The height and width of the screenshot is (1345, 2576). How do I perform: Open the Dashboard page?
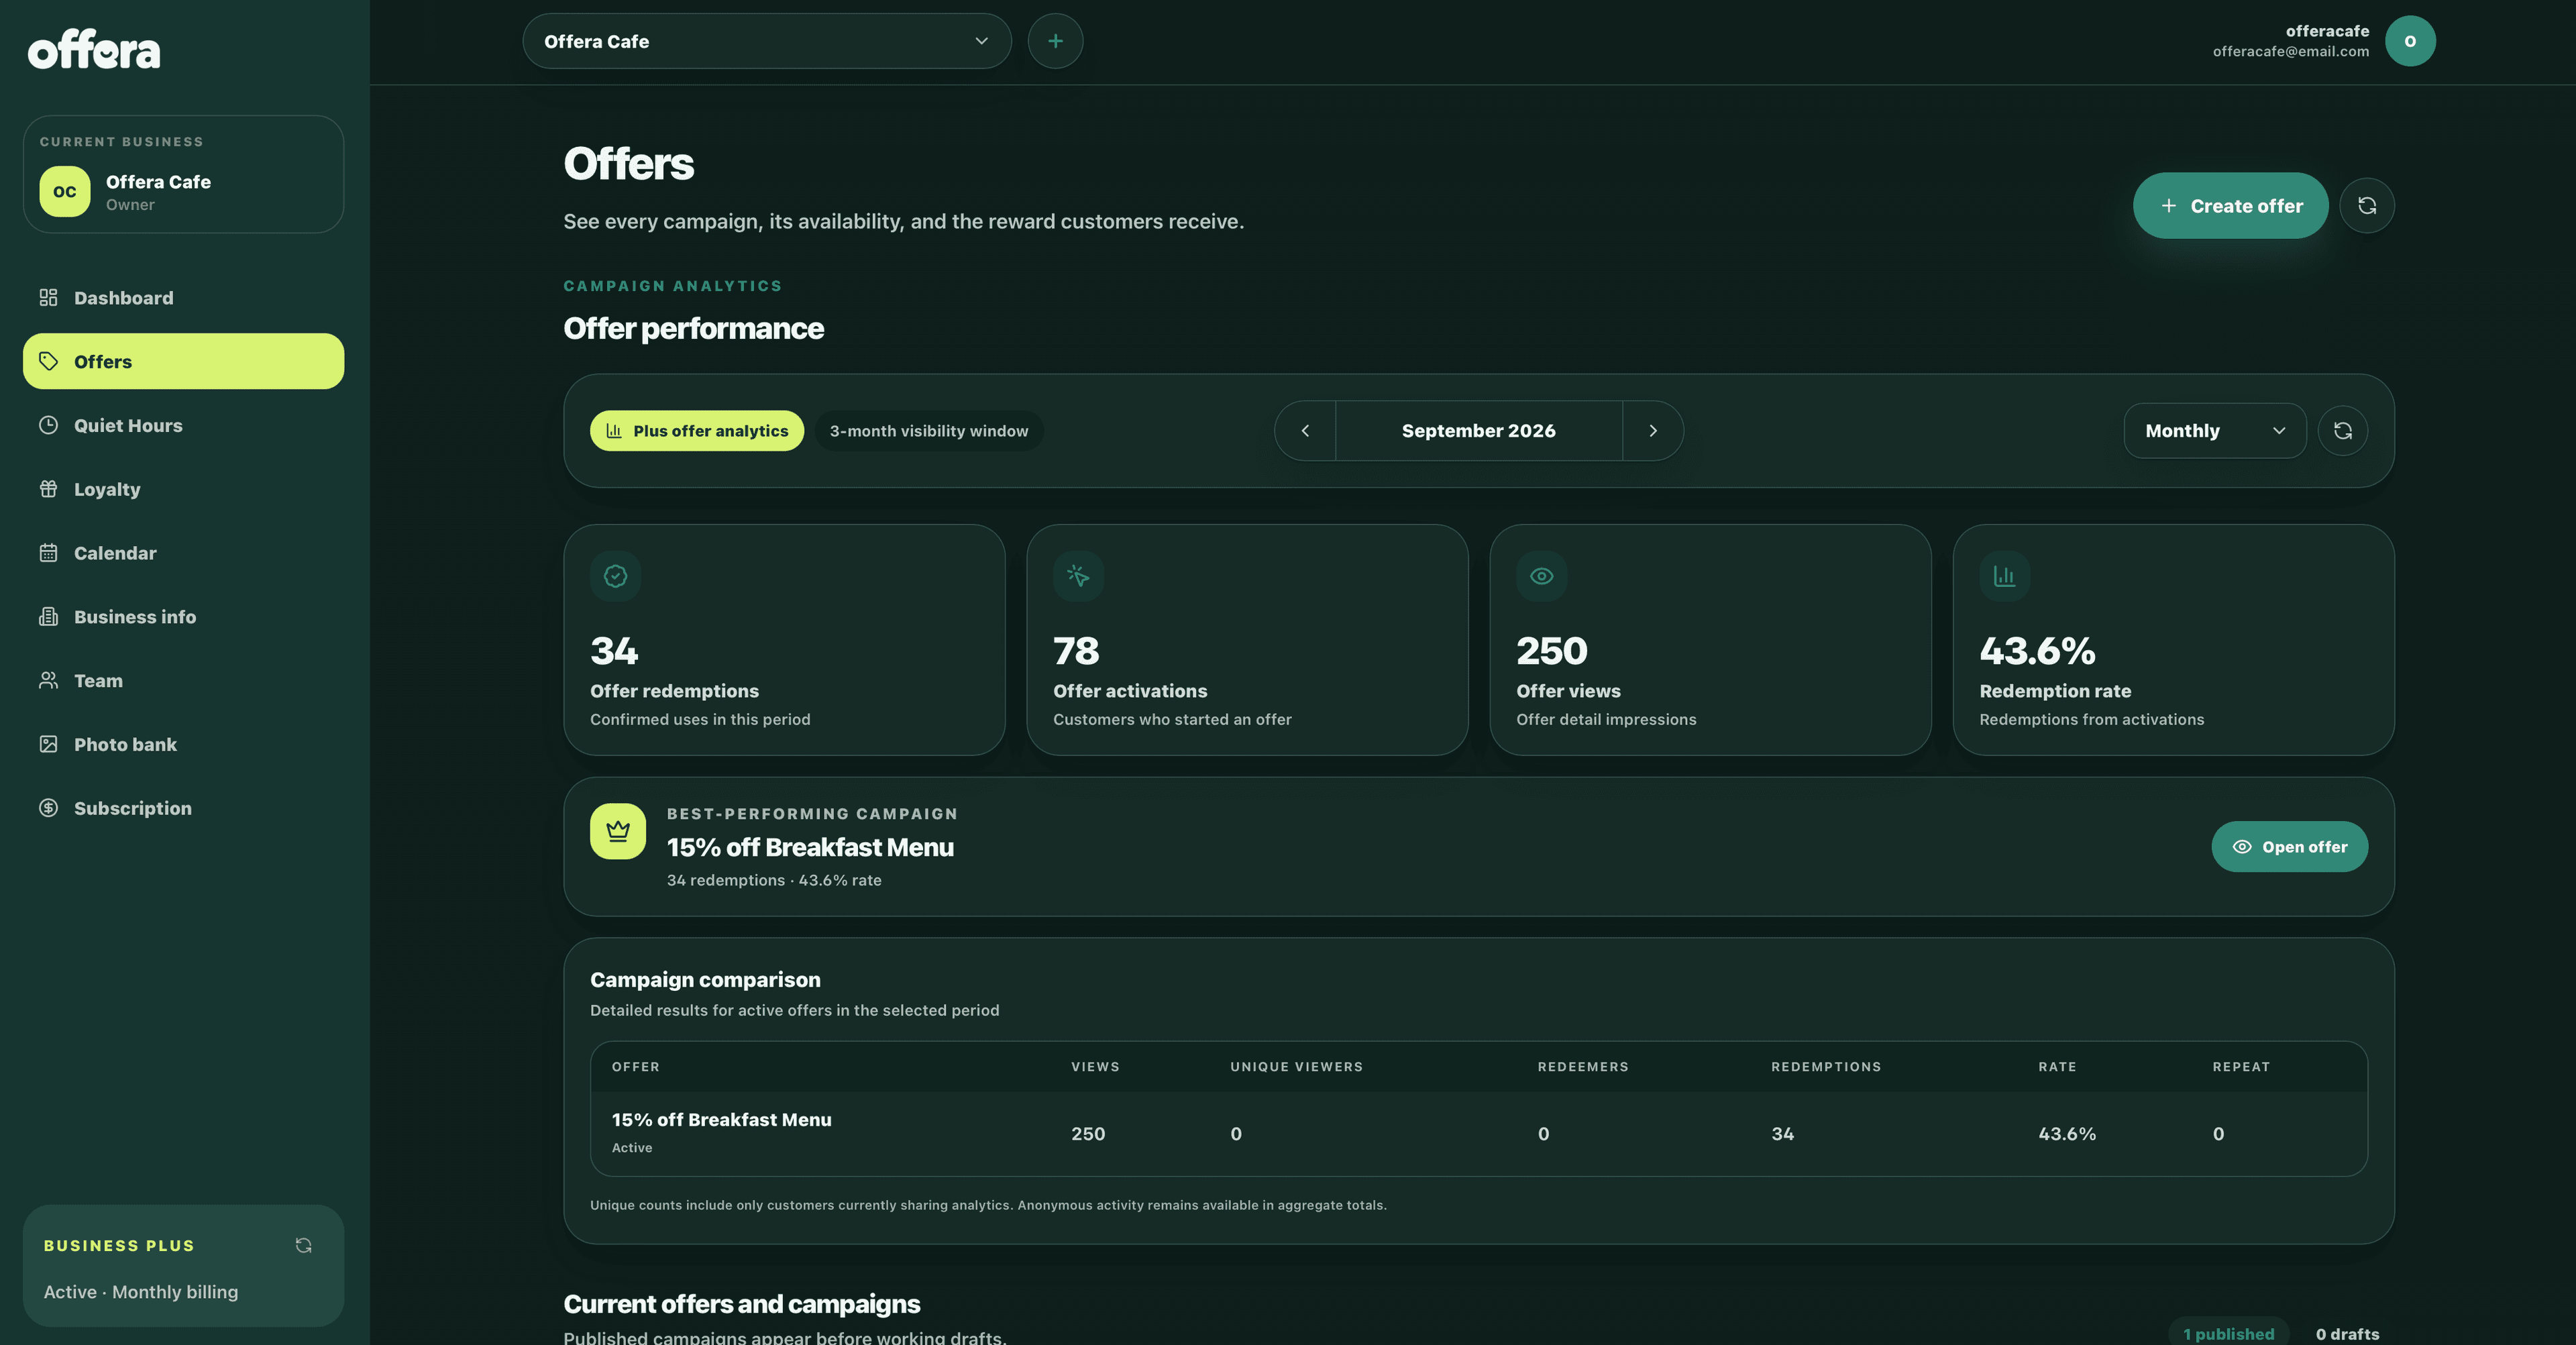coord(183,298)
